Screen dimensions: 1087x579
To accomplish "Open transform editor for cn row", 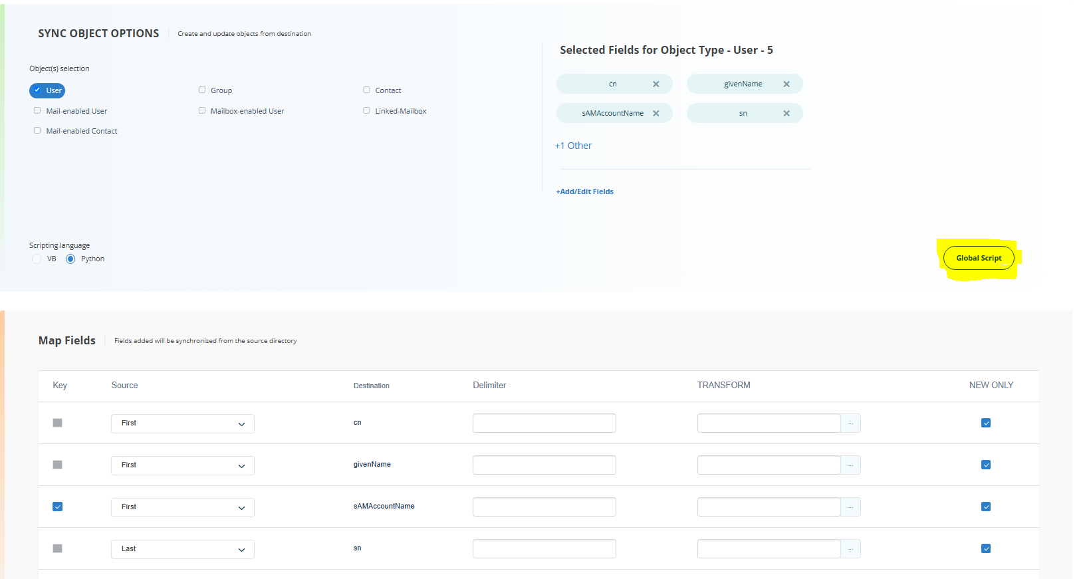I will [850, 423].
